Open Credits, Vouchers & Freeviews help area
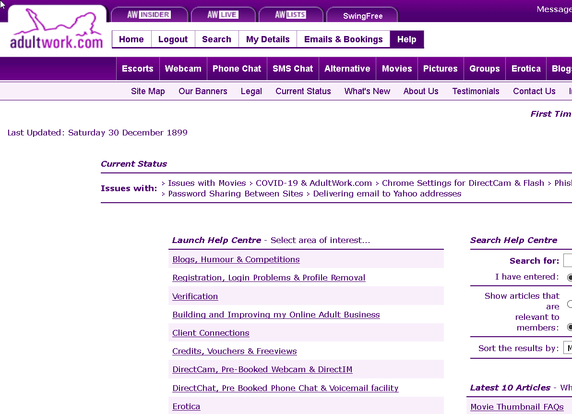572x414 pixels. [235, 351]
